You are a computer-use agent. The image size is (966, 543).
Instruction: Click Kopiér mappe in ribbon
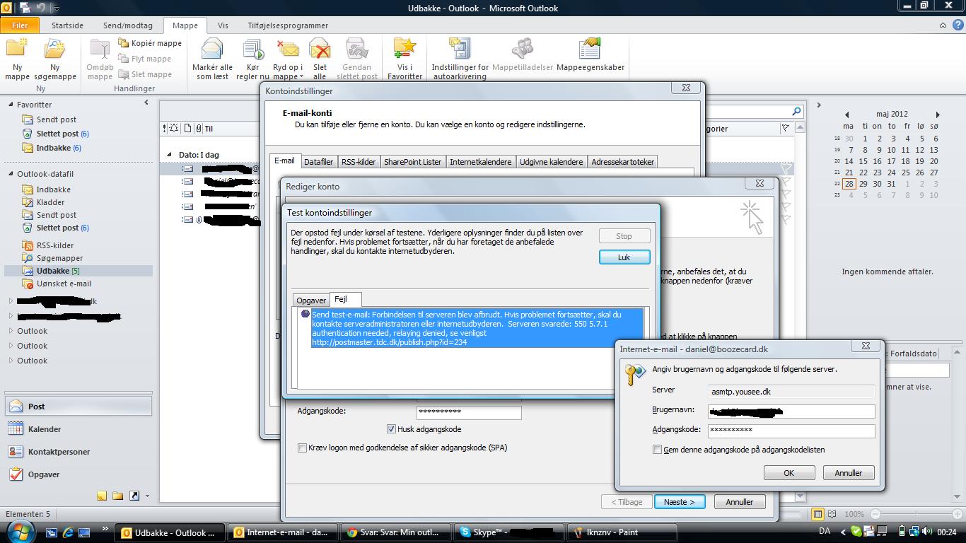click(x=150, y=43)
